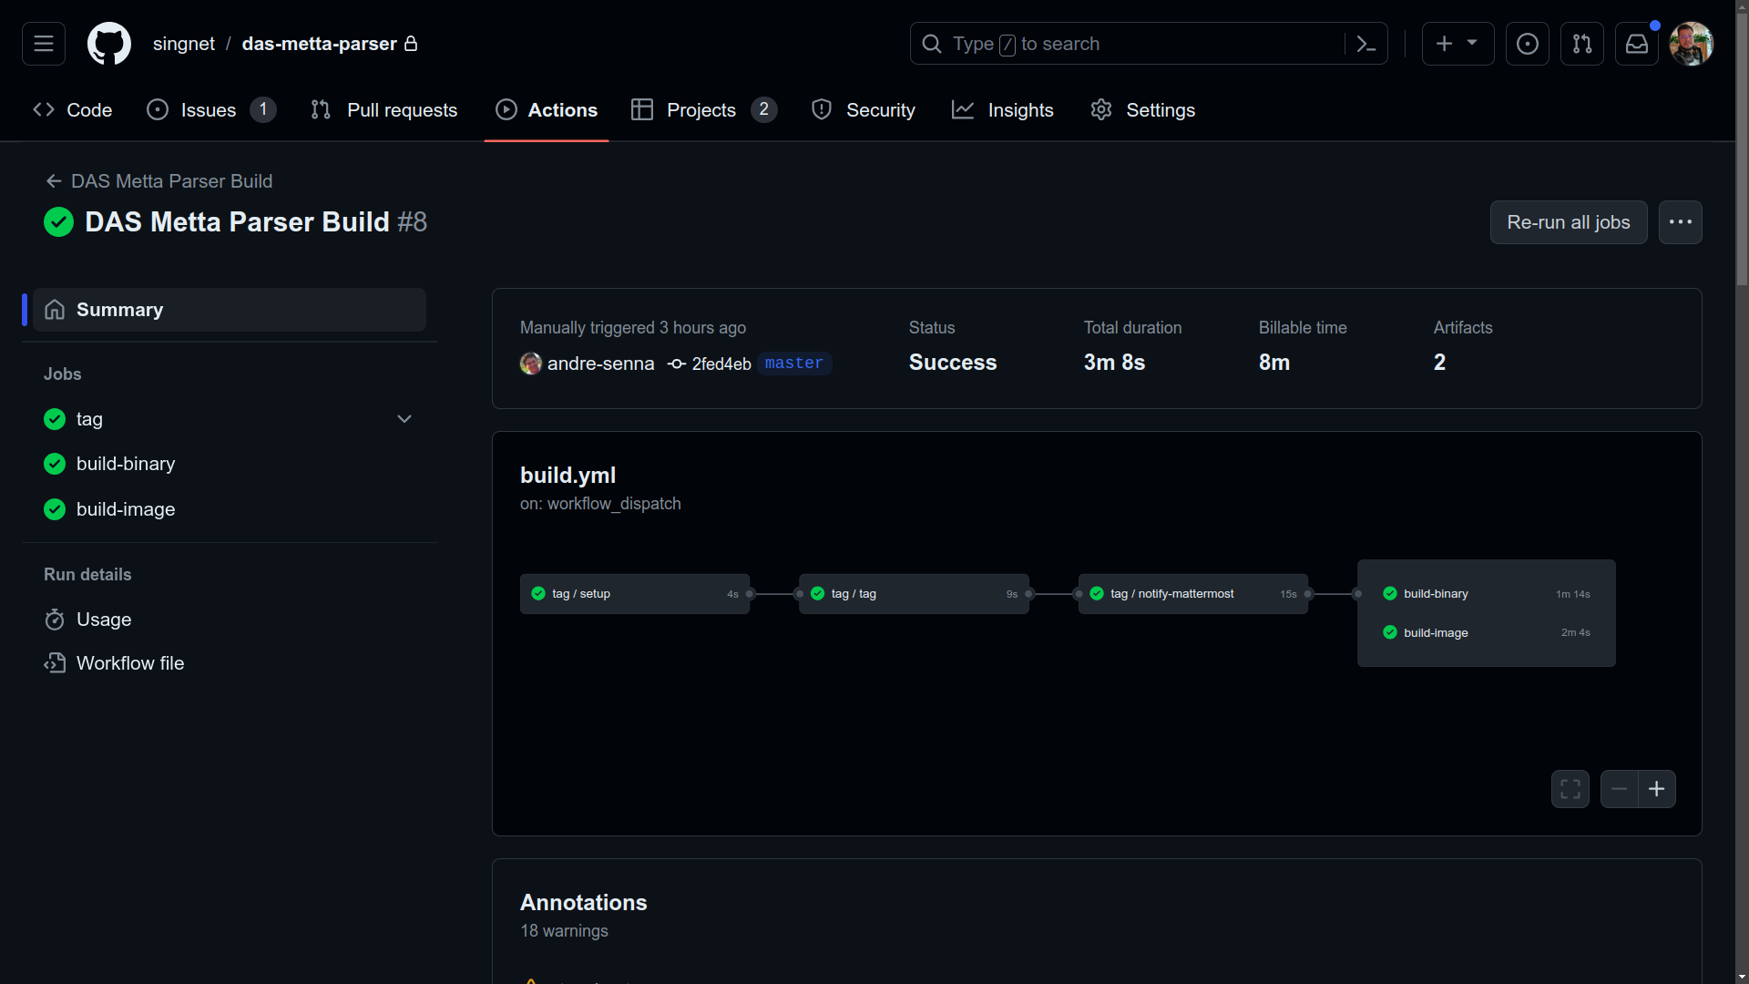Open andre-senna user profile link

pos(600,364)
